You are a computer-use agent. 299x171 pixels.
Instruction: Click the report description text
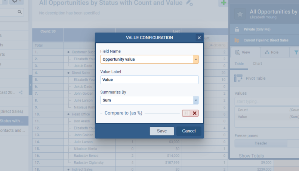(69, 13)
